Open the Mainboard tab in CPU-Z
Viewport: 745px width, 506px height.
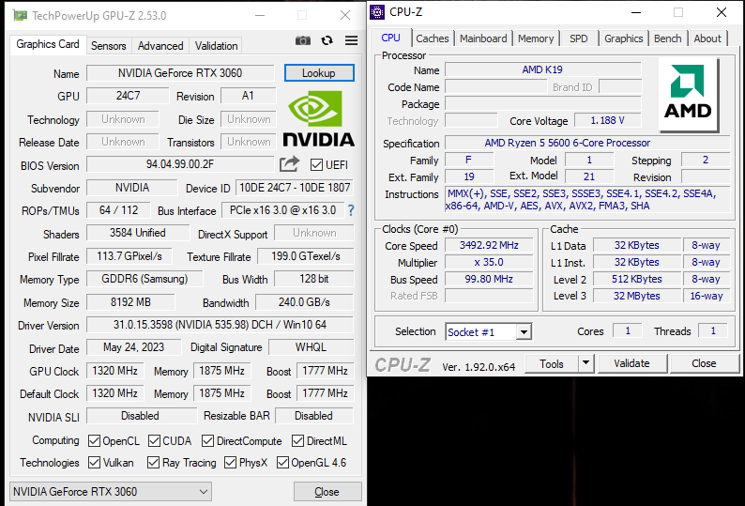click(x=483, y=38)
